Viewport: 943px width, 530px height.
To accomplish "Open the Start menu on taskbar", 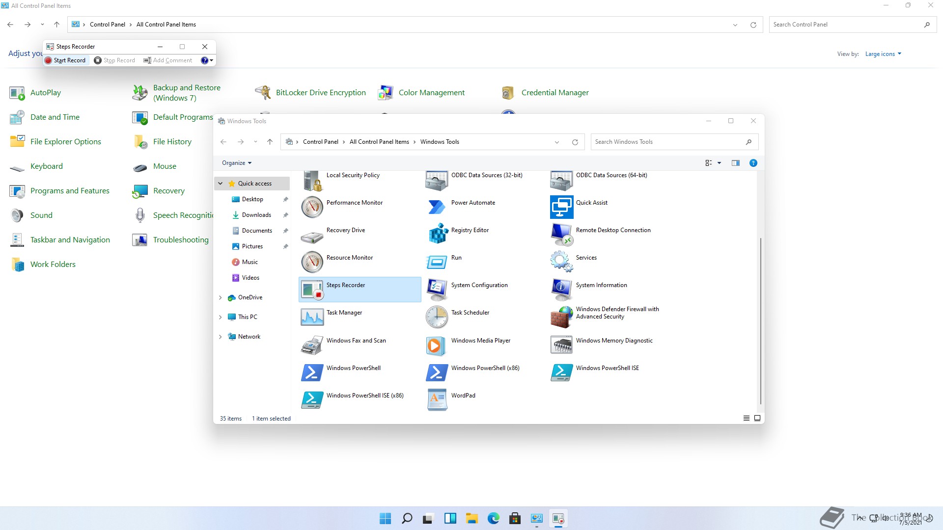I will (x=386, y=518).
